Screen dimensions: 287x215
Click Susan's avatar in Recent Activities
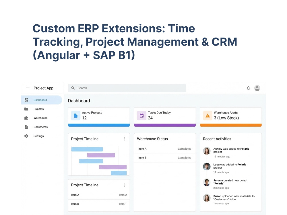click(x=207, y=198)
